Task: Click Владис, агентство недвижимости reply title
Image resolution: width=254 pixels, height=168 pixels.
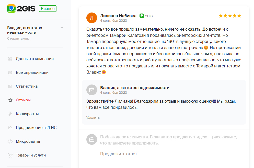Action: 135,88
